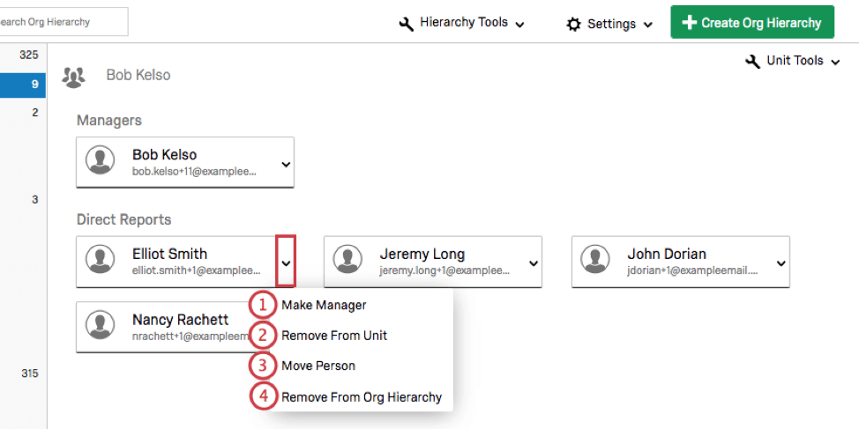859x429 pixels.
Task: Click the gear icon beside Settings
Action: (574, 24)
